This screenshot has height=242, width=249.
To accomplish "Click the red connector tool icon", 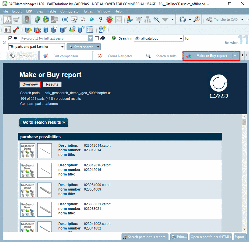I will pos(16,30).
